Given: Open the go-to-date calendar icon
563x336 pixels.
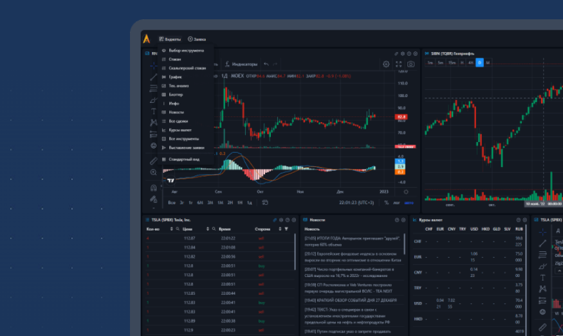Looking at the screenshot, I should coord(265,202).
